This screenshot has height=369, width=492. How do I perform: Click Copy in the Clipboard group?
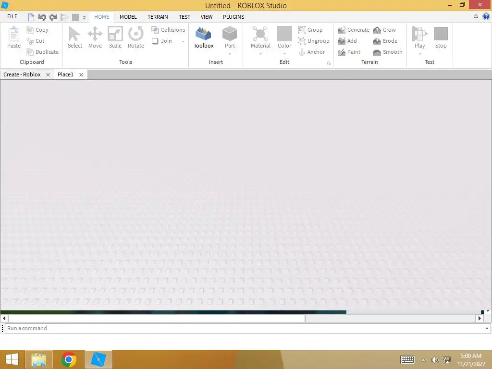[37, 30]
